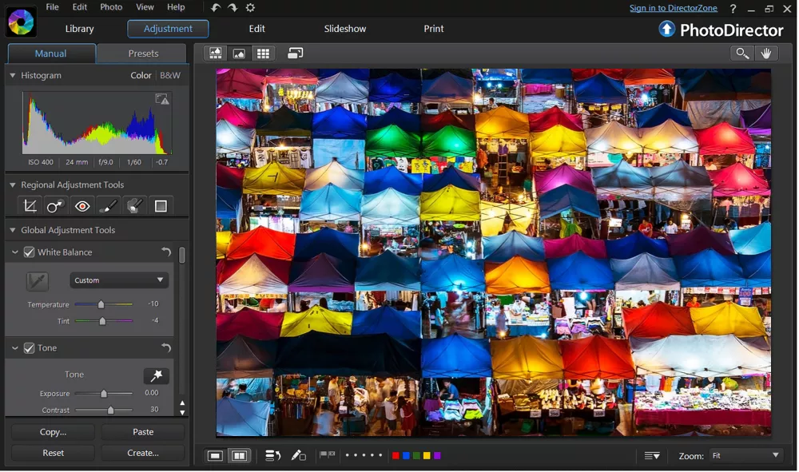The image size is (799, 472).
Task: Select the Crop and Rotate tool
Action: point(30,205)
